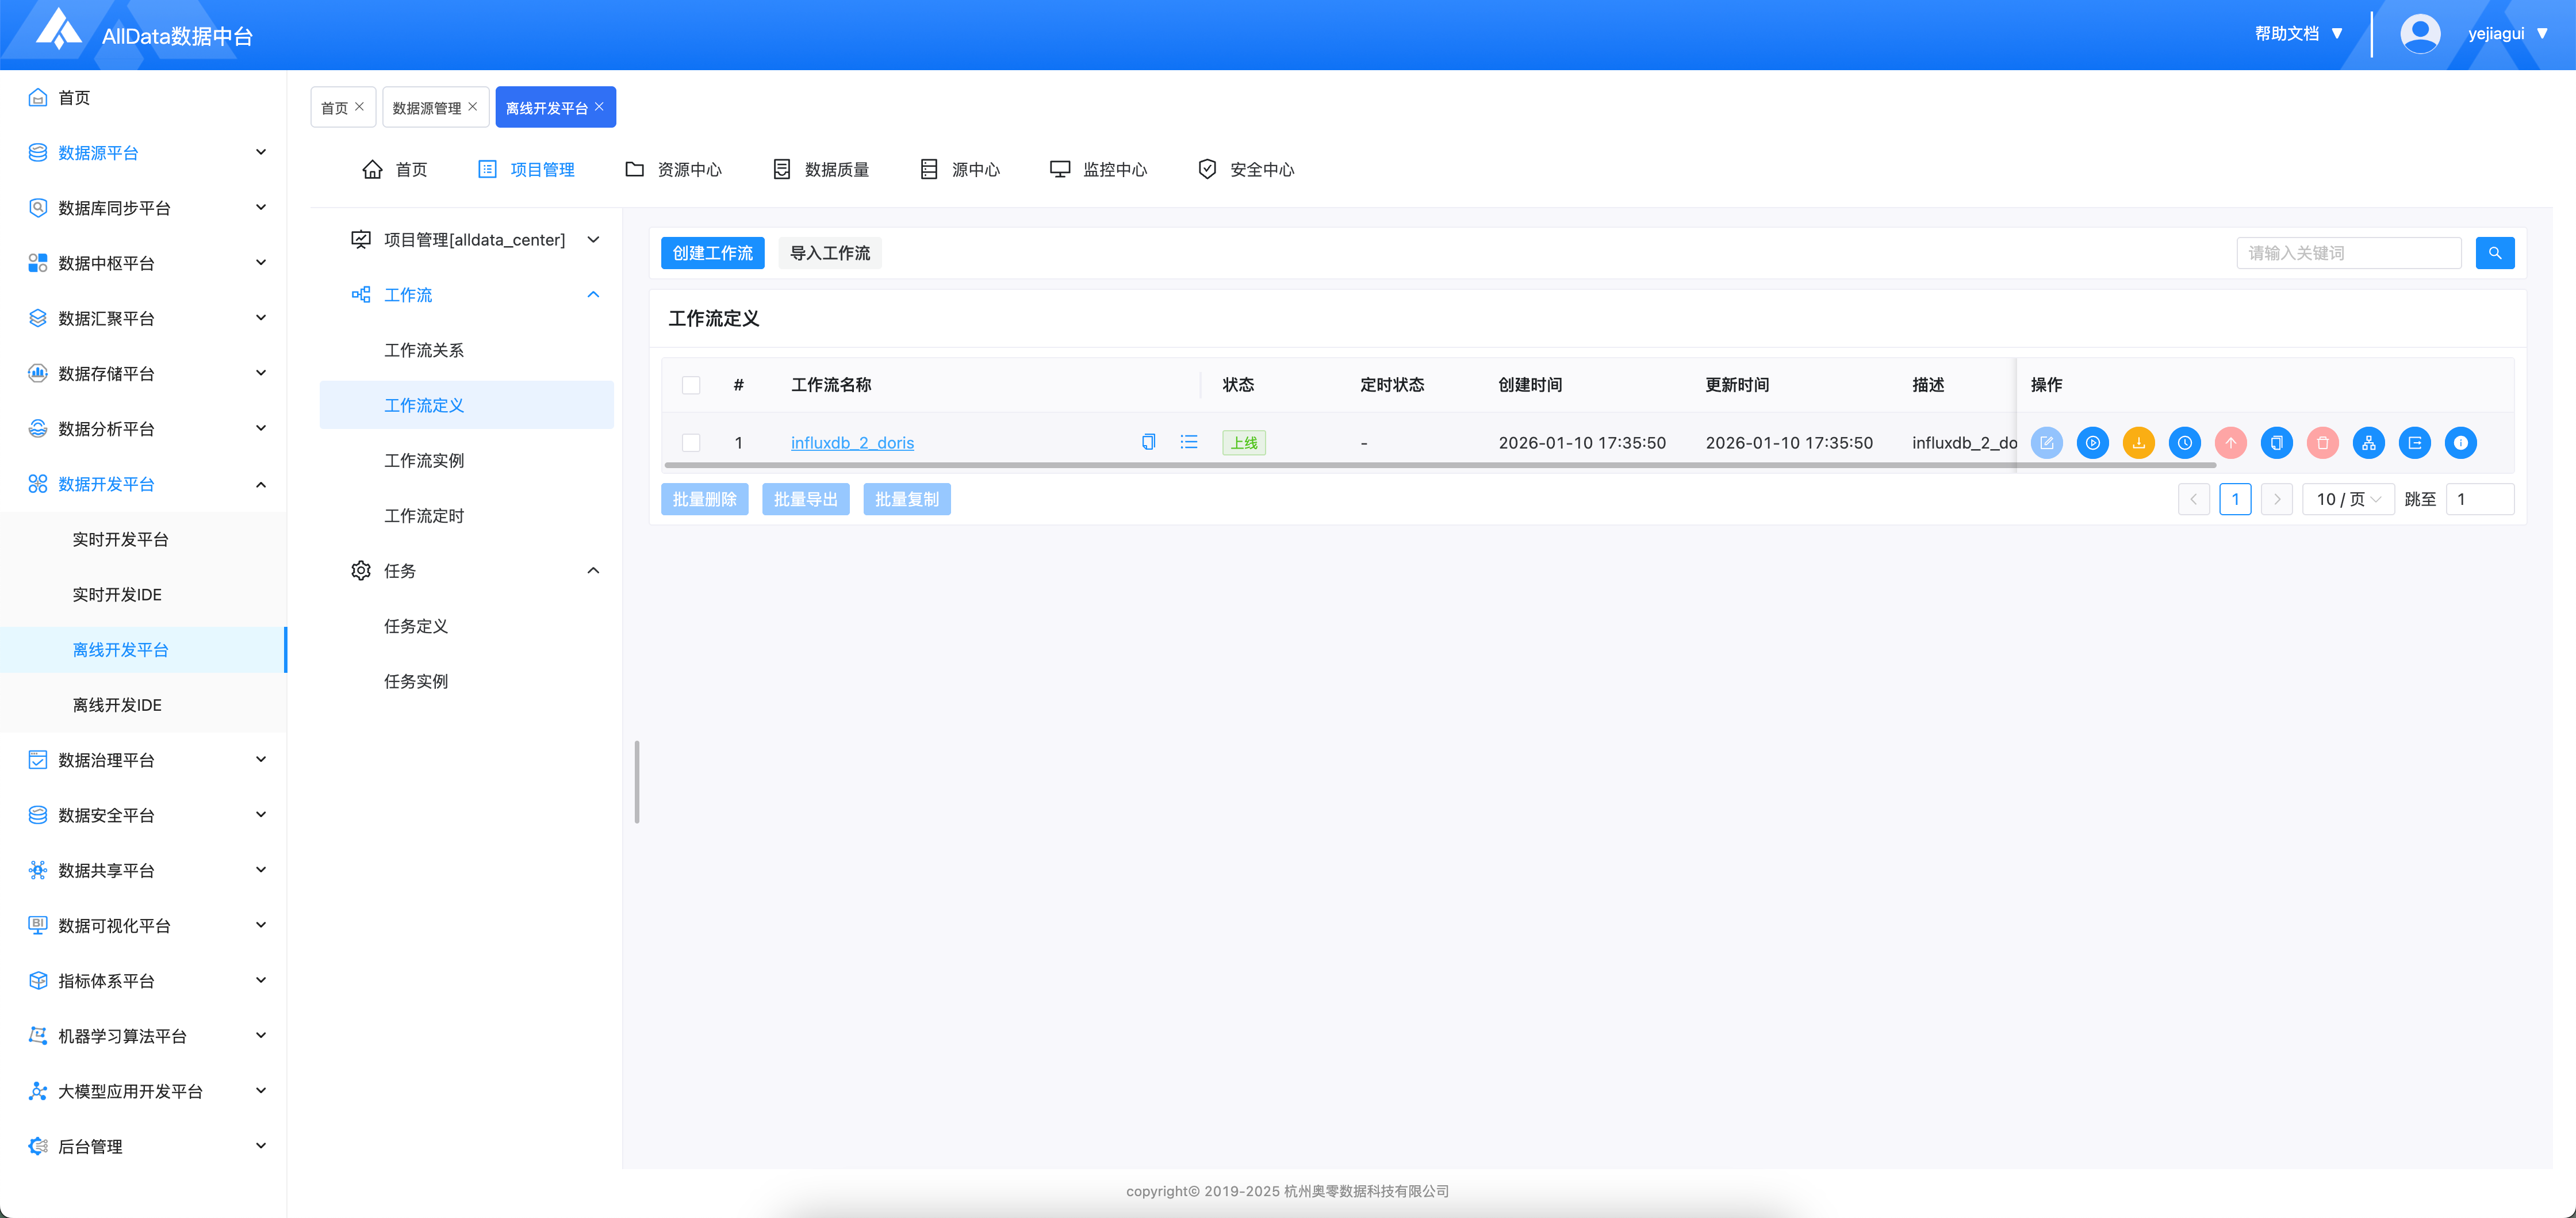Collapse the 工作流 submenu

coord(592,295)
